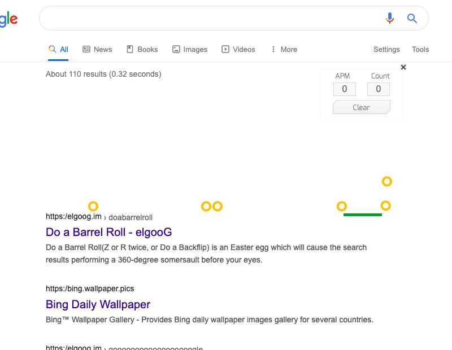This screenshot has height=350, width=452.
Task: Open the Settings menu
Action: [x=386, y=50]
